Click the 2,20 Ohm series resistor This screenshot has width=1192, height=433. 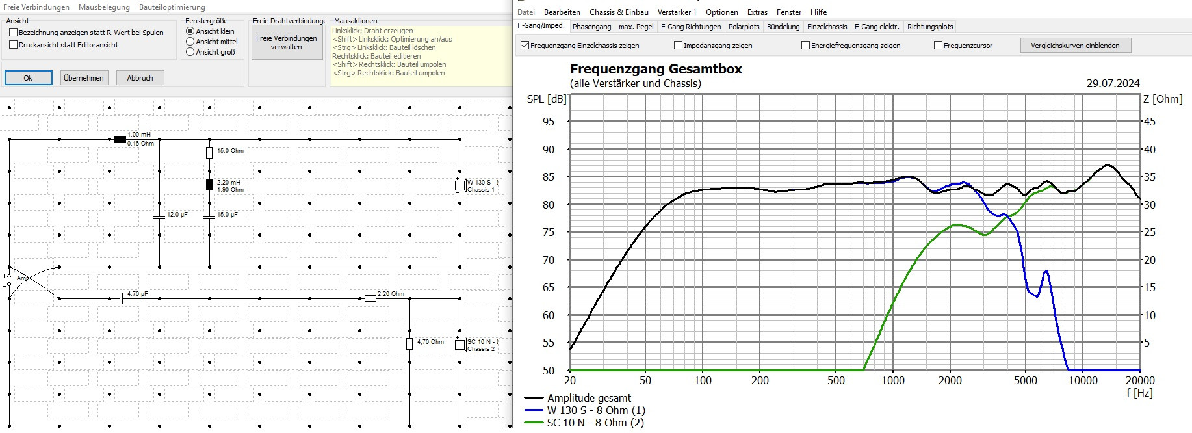pos(370,298)
